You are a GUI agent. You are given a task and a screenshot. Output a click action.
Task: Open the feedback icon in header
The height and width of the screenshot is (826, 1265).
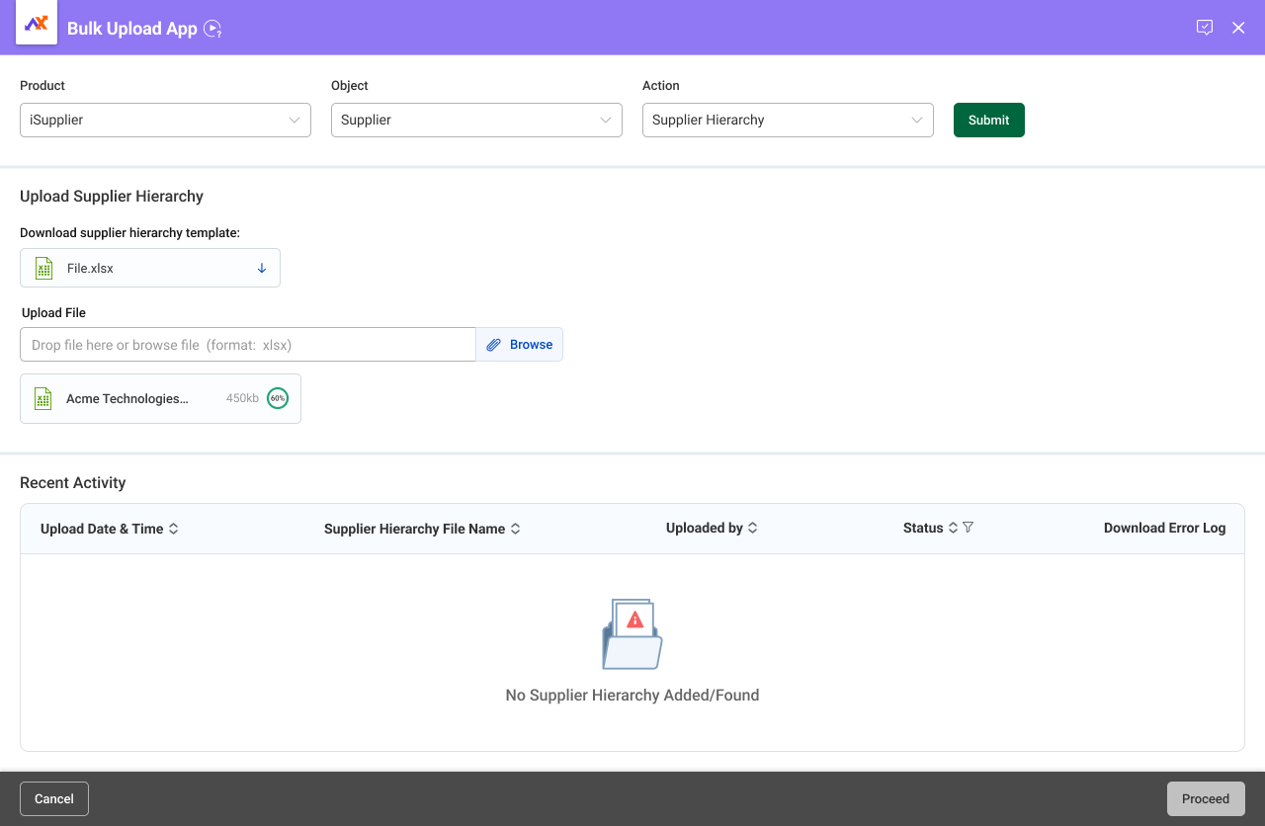[1204, 28]
